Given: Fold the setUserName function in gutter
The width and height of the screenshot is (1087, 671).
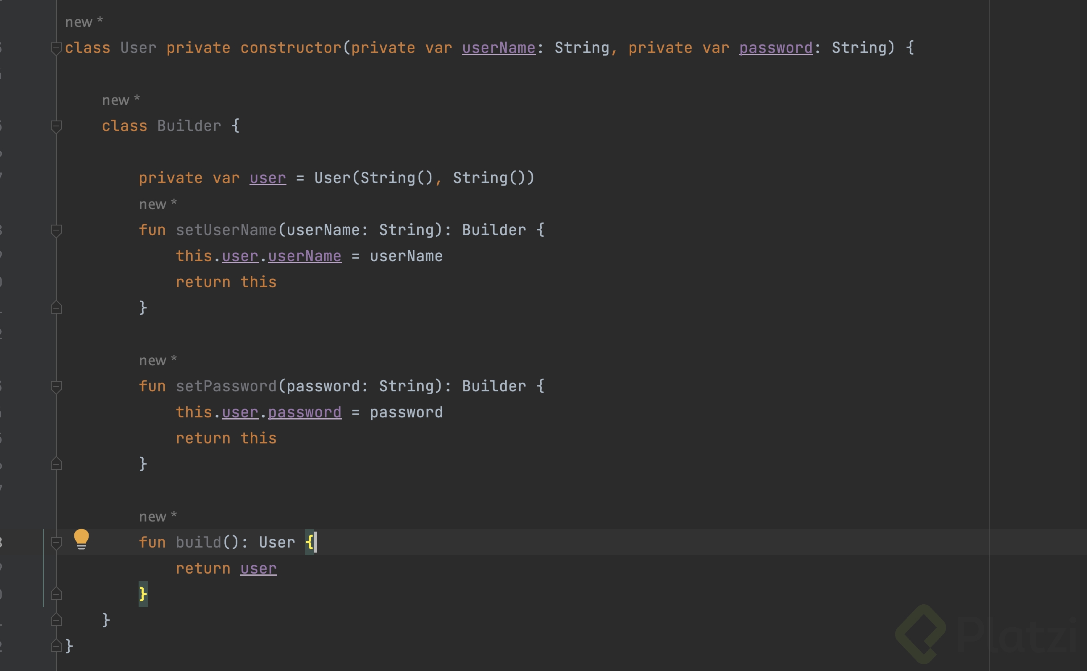Looking at the screenshot, I should [x=56, y=231].
